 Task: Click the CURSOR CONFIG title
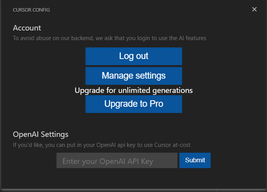tap(31, 10)
